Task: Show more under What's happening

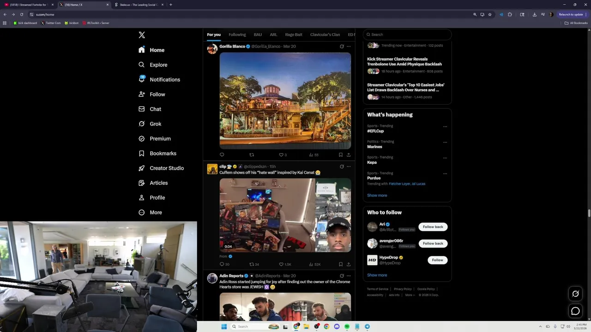Action: (377, 196)
